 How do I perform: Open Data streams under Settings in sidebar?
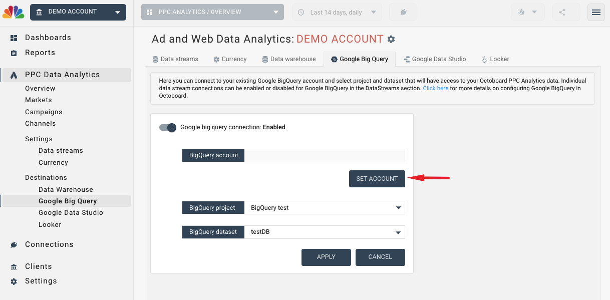click(x=61, y=150)
